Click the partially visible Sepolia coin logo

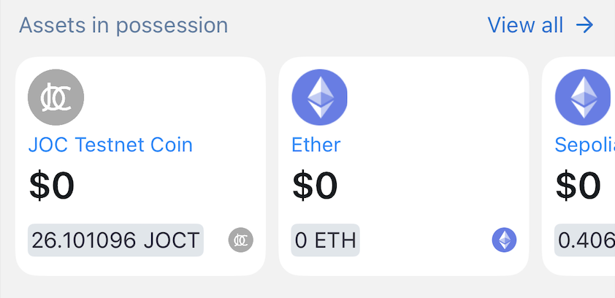click(583, 97)
